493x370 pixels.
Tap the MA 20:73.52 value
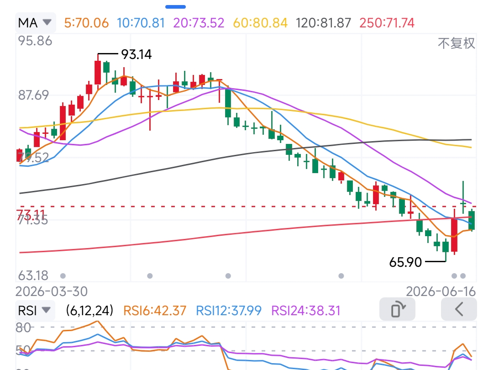click(x=199, y=23)
